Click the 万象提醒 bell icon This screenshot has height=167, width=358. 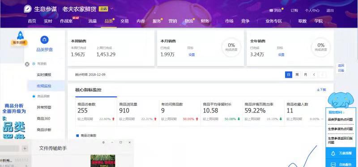[333, 154]
